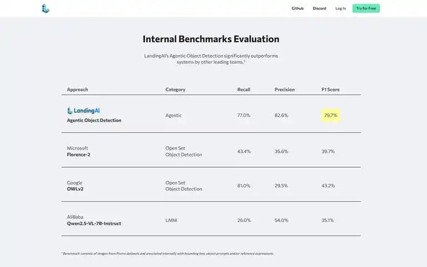427x267 pixels.
Task: Open the Github link in navigation
Action: pyautogui.click(x=297, y=8)
